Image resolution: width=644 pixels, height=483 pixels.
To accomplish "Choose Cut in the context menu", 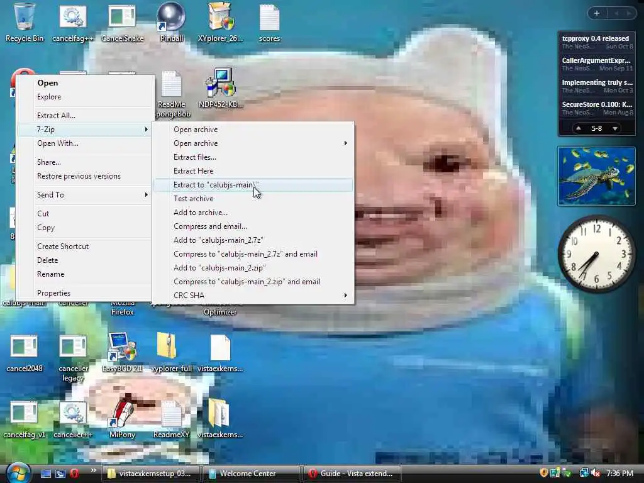I will tap(85, 214).
